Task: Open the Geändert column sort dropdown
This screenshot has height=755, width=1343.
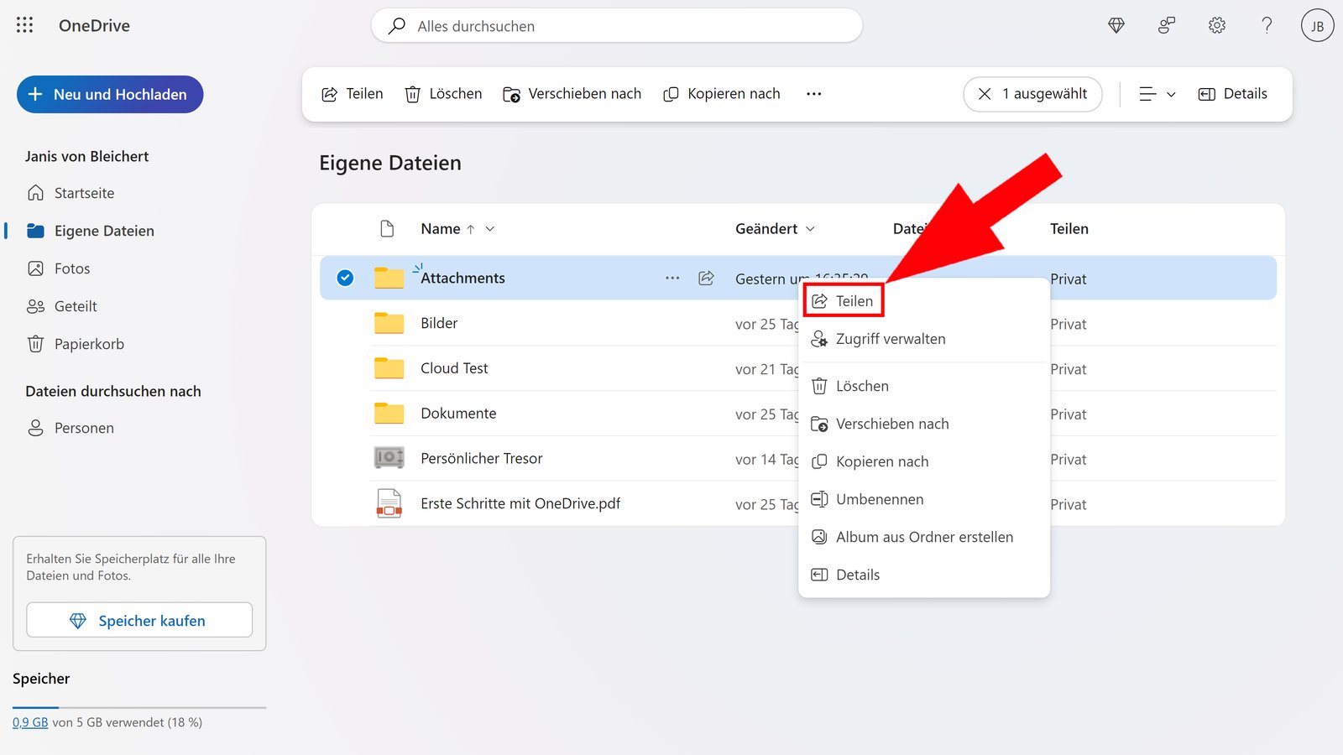Action: (811, 228)
